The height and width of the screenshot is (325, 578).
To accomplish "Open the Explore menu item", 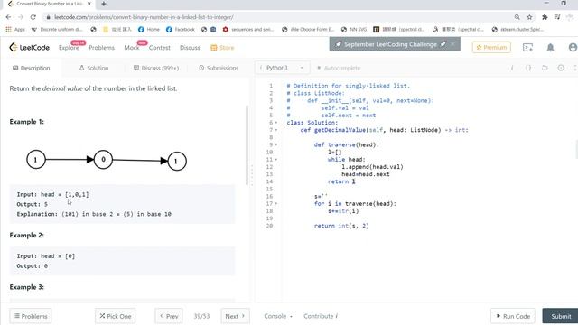I will click(69, 48).
